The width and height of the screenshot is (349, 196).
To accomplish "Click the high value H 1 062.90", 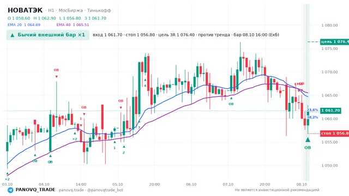I will (x=45, y=18).
